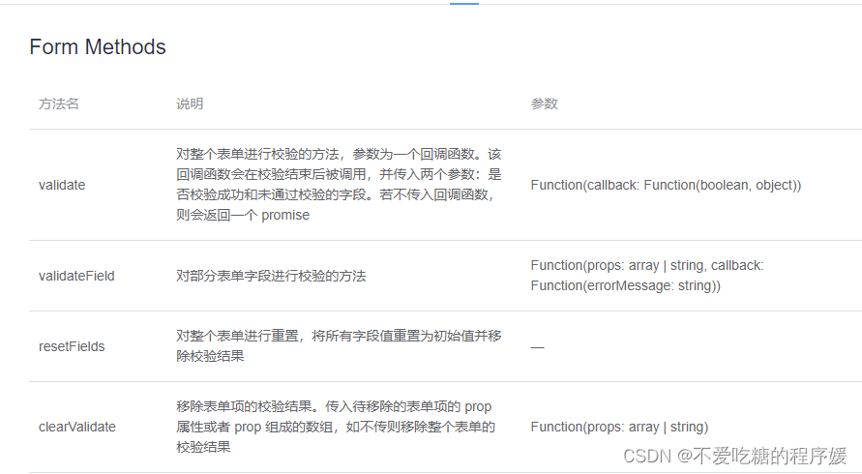Image resolution: width=862 pixels, height=474 pixels.
Task: Click clearValidate description 移除表单项的校验结果
Action: (x=336, y=428)
